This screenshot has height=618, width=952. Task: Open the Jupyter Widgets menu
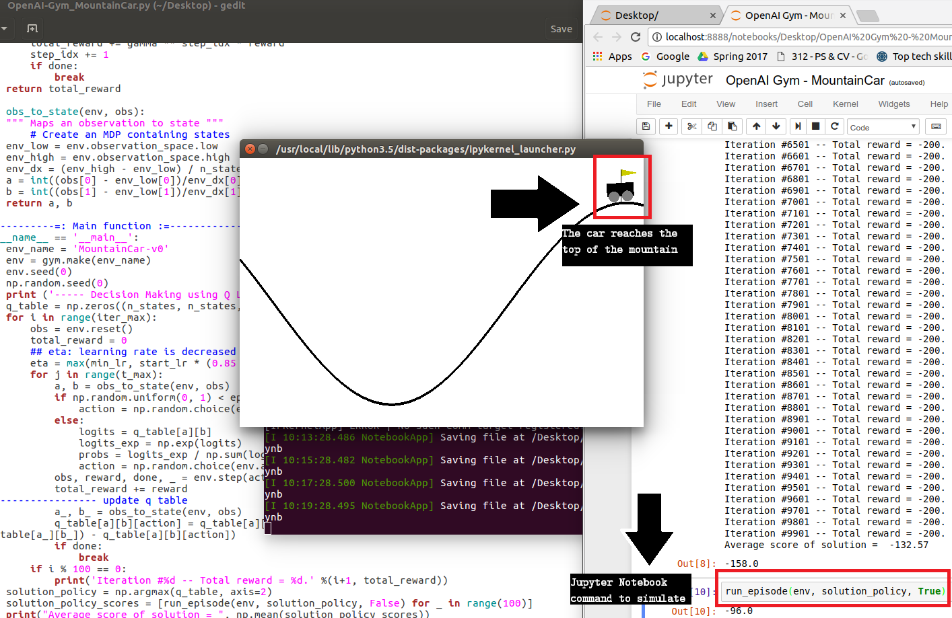pyautogui.click(x=894, y=104)
